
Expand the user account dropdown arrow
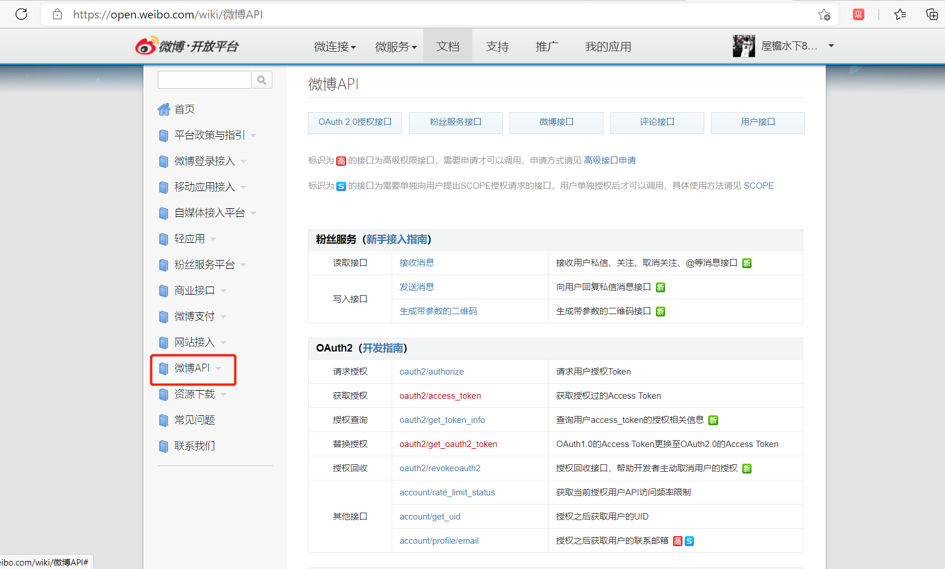pyautogui.click(x=831, y=45)
